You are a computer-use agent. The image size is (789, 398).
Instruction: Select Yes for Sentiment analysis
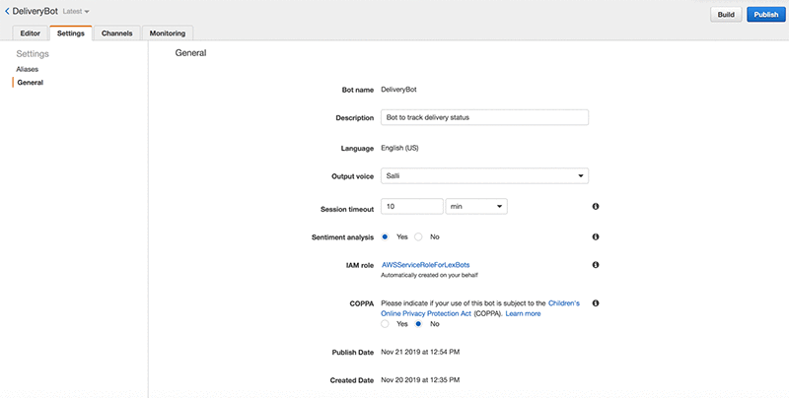coord(385,237)
